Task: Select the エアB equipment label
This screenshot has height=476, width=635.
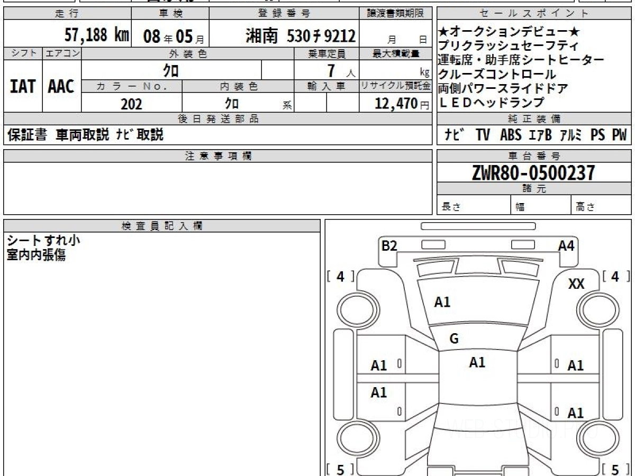Action: coord(540,135)
